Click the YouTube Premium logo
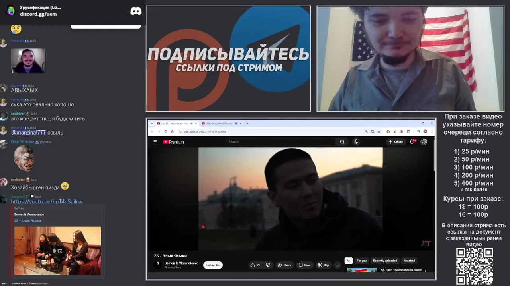 click(173, 142)
